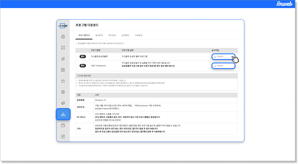Click the 운영체제 row label
Image resolution: width=298 pixels, height=164 pixels.
click(81, 100)
